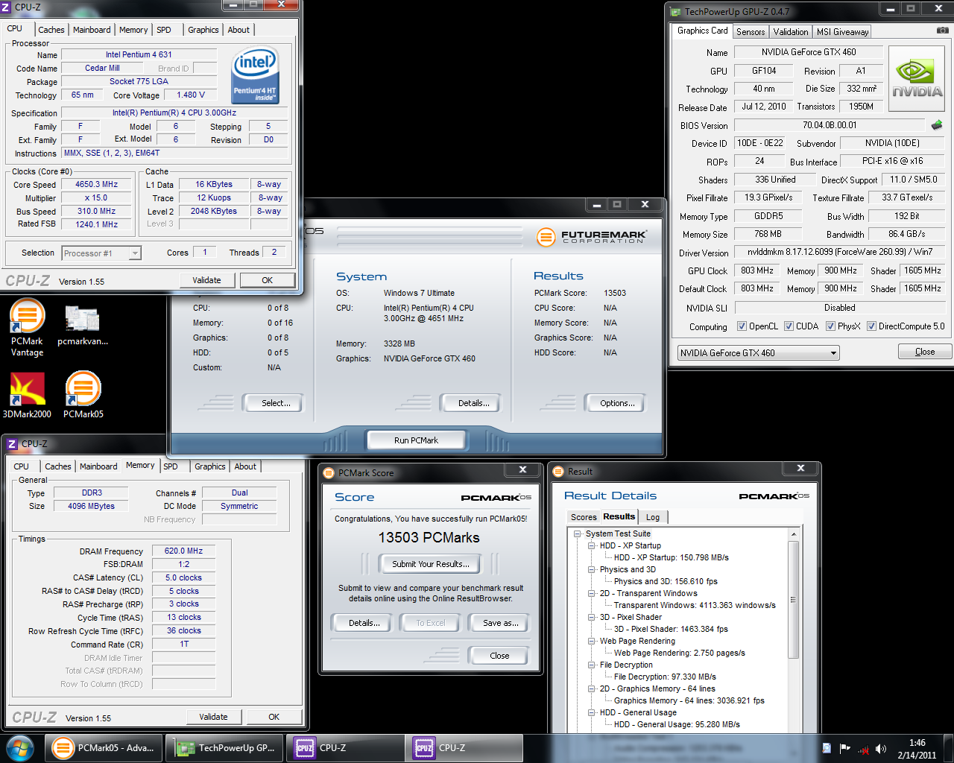Image resolution: width=954 pixels, height=763 pixels.
Task: Toggle the PhysX checkbox
Action: pyautogui.click(x=830, y=326)
